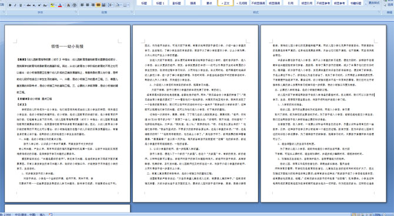Apply the 正文 style from gallery
The width and height of the screenshot is (394, 216).
coord(225,3)
